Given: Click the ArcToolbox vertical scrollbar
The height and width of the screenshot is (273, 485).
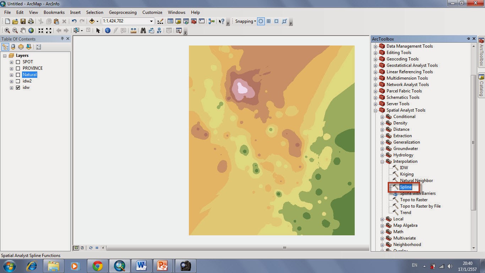Looking at the screenshot, I should click(473, 142).
